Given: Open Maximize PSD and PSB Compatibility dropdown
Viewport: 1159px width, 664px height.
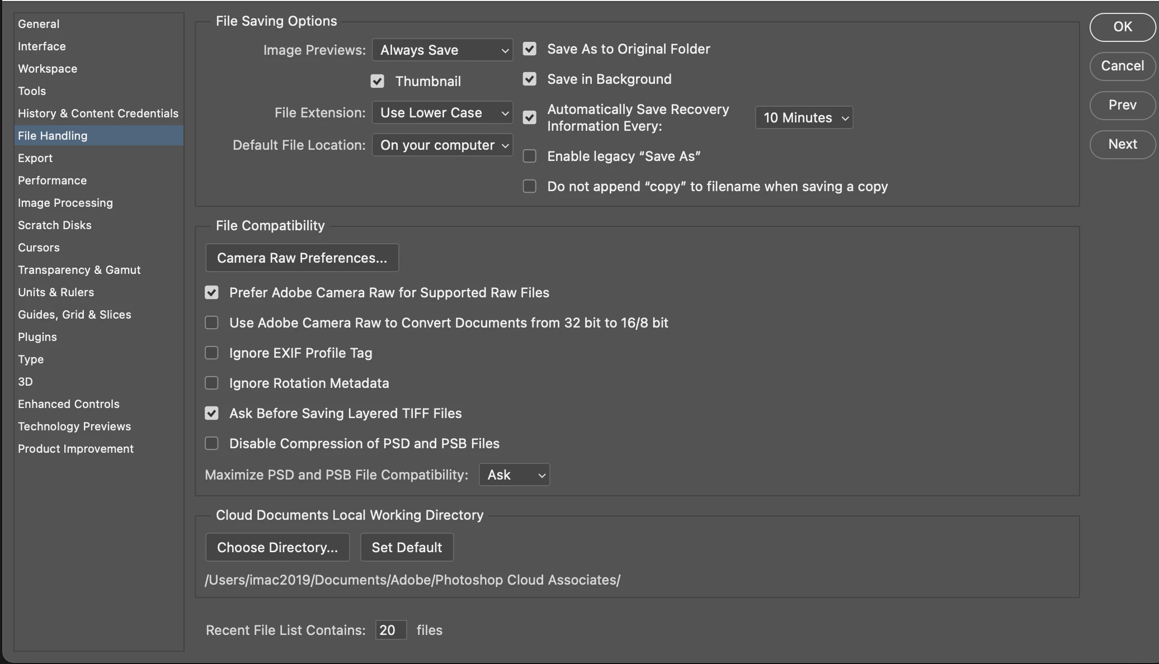Looking at the screenshot, I should pyautogui.click(x=514, y=475).
